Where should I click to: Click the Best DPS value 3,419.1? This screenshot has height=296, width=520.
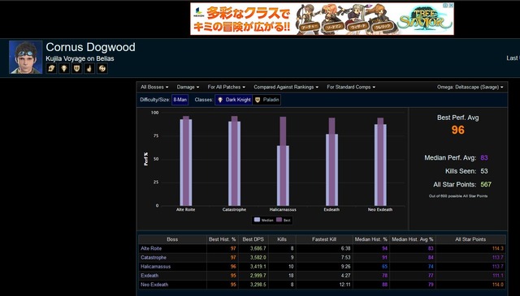point(258,266)
